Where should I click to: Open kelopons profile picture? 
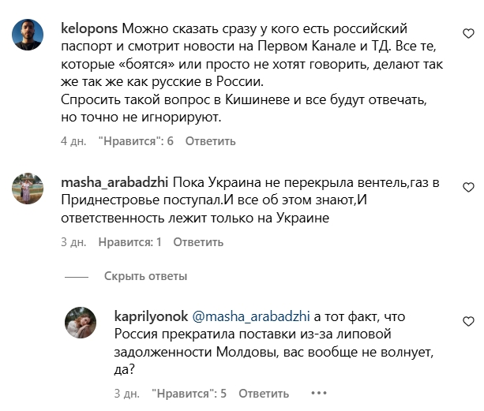click(28, 34)
